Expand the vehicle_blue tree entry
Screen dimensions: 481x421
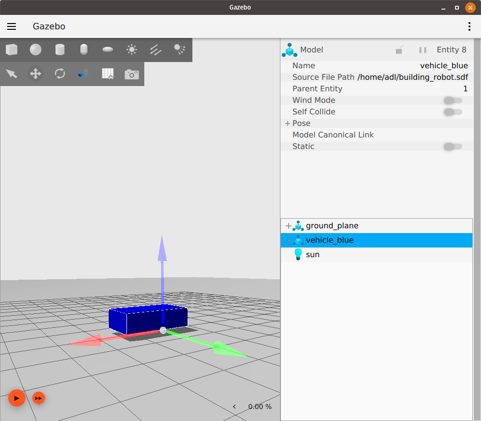(288, 240)
